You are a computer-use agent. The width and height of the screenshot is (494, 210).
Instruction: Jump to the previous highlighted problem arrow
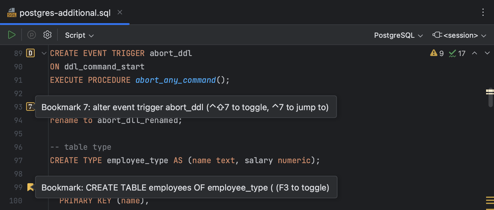coord(475,53)
